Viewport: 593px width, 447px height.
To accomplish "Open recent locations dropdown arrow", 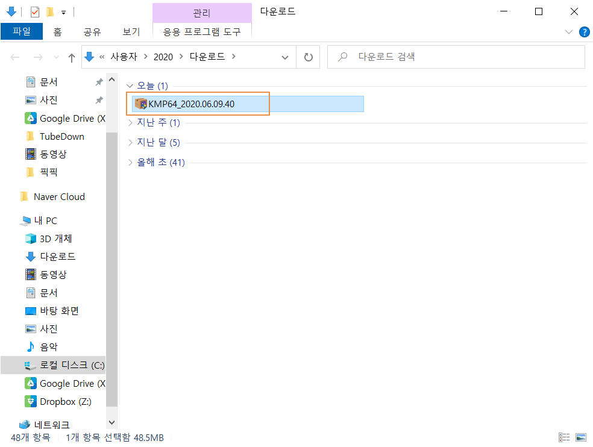I will [x=57, y=57].
